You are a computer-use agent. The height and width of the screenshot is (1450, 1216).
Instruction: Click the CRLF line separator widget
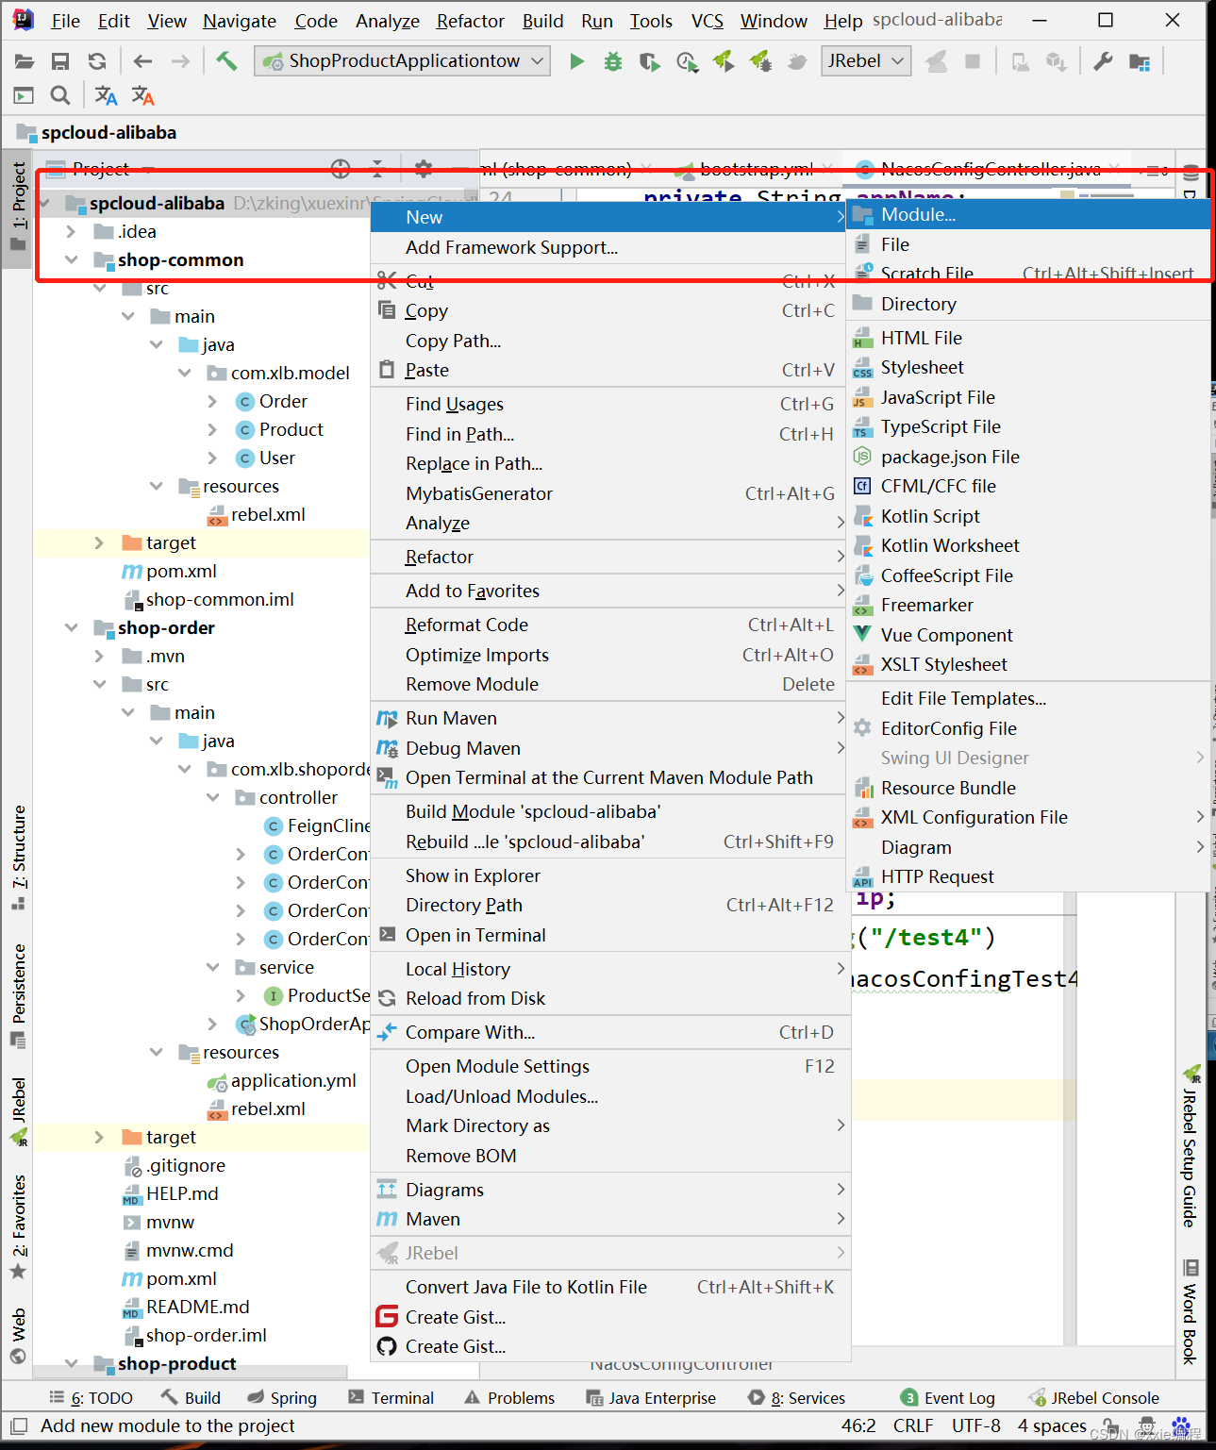click(913, 1425)
